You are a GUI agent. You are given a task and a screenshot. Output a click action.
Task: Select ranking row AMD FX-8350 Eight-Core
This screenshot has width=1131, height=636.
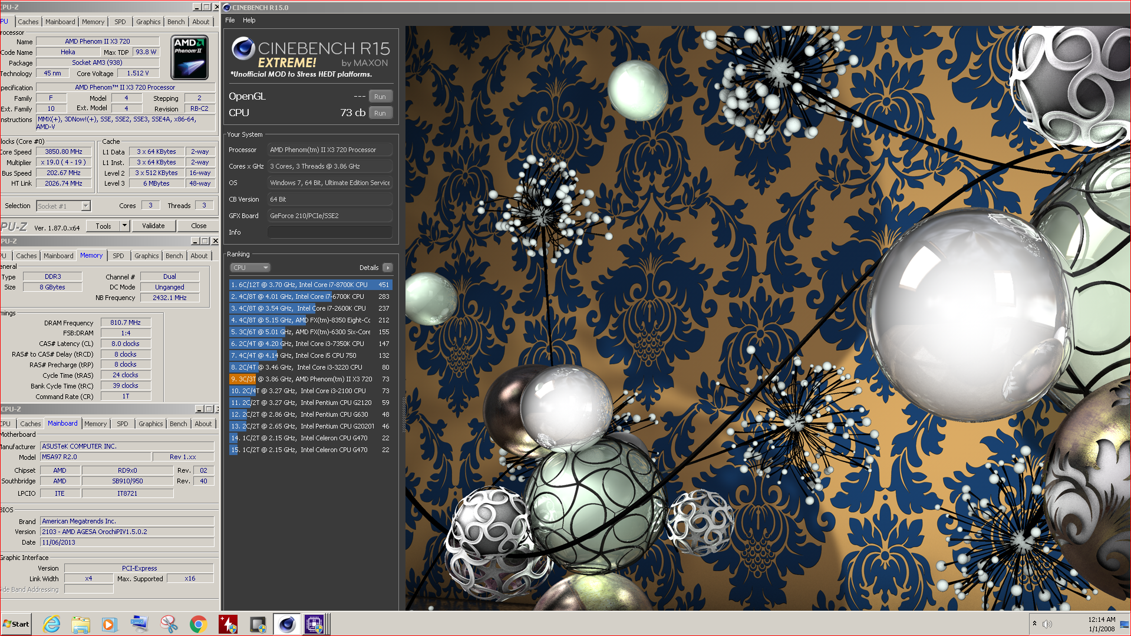pyautogui.click(x=311, y=320)
